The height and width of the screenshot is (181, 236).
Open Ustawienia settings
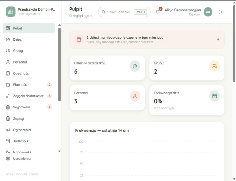[29, 159]
